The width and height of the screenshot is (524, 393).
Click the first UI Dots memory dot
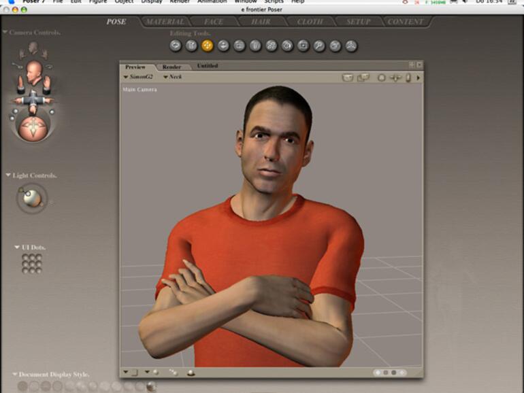(x=25, y=258)
